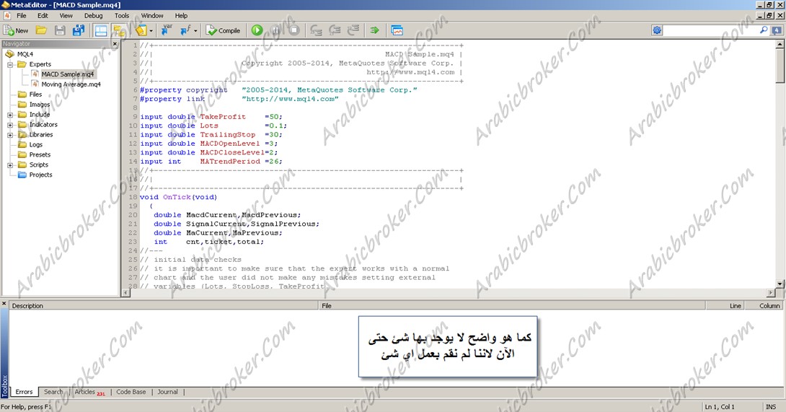Click the Column header in Toolbox
This screenshot has height=412, width=786.
pos(764,306)
